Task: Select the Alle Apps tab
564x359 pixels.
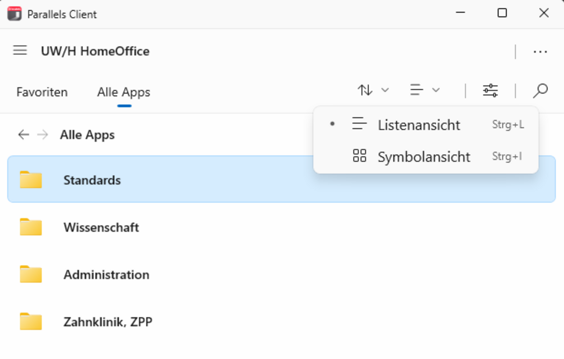Action: coord(124,92)
